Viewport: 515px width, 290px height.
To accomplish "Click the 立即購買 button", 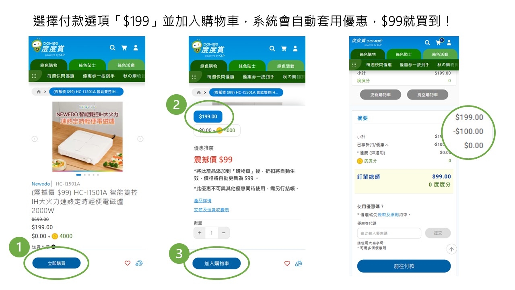I will pos(57,263).
